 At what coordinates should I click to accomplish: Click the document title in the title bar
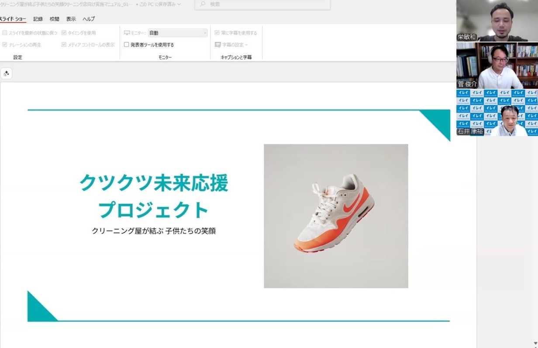(66, 4)
